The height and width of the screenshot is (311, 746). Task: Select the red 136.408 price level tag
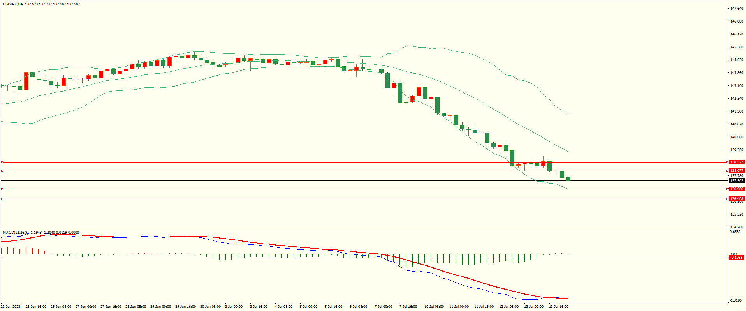(x=737, y=199)
